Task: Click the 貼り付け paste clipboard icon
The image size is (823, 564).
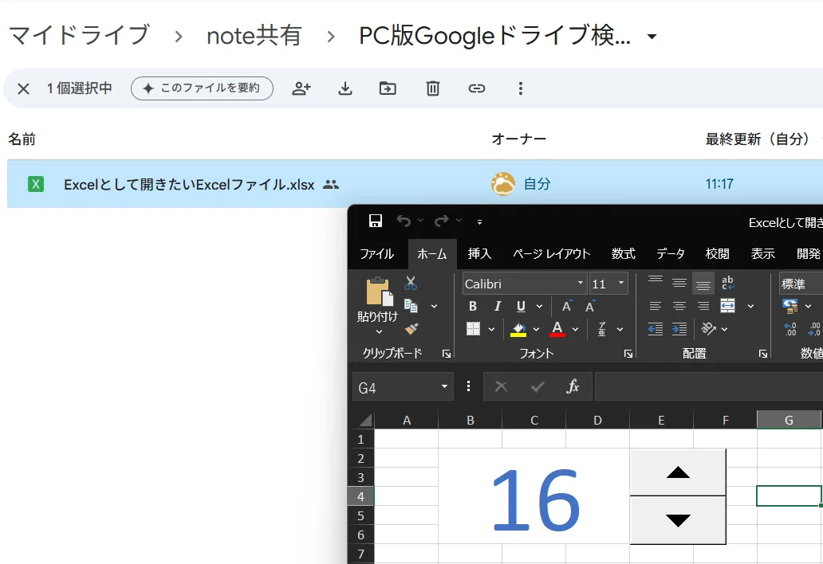Action: coord(379,291)
